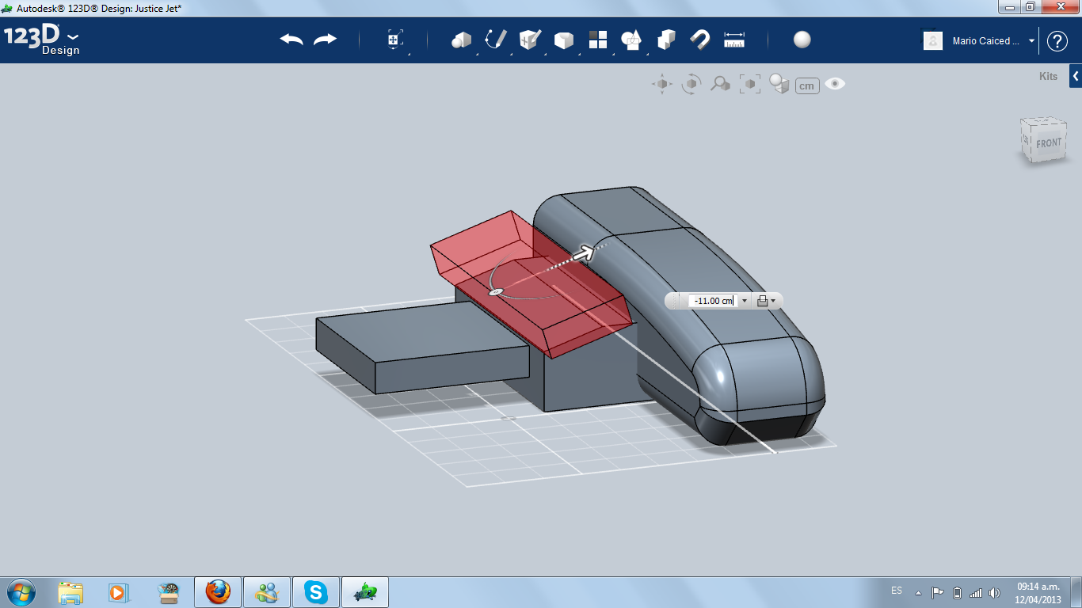
Task: Click FRONT face of the view cube
Action: click(1047, 142)
